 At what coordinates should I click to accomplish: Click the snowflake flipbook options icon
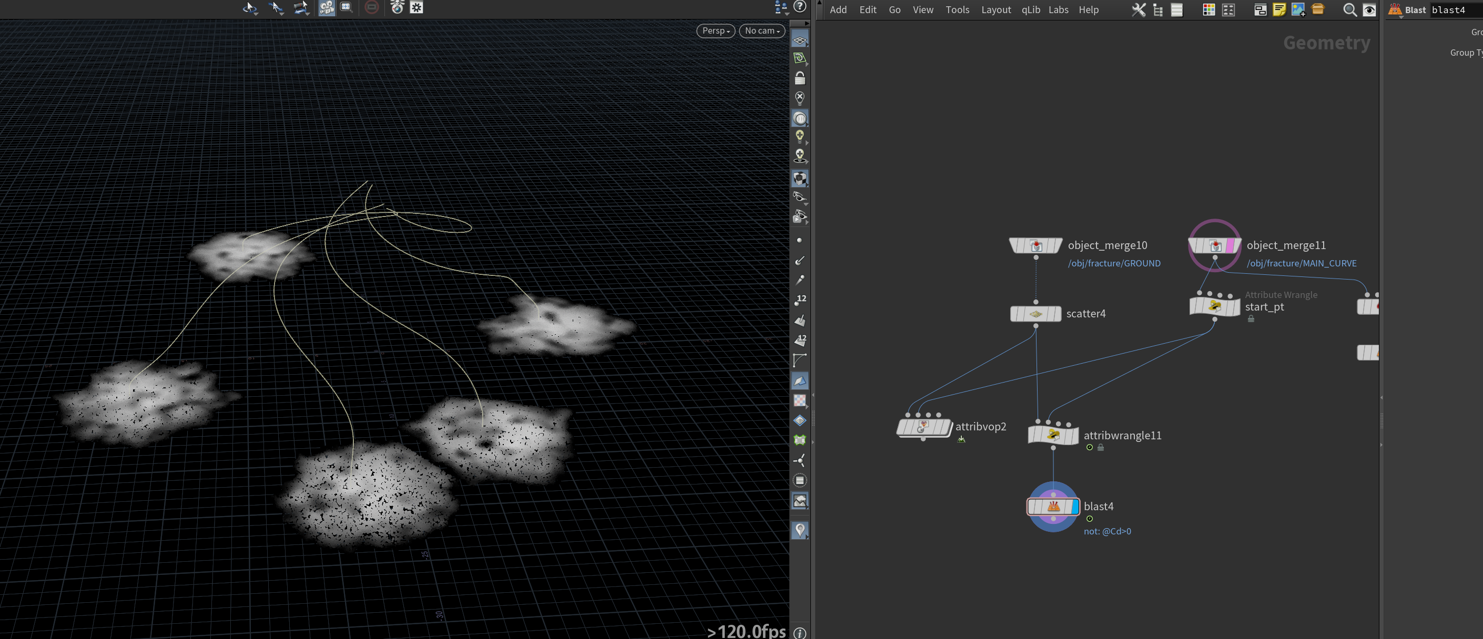(x=417, y=7)
